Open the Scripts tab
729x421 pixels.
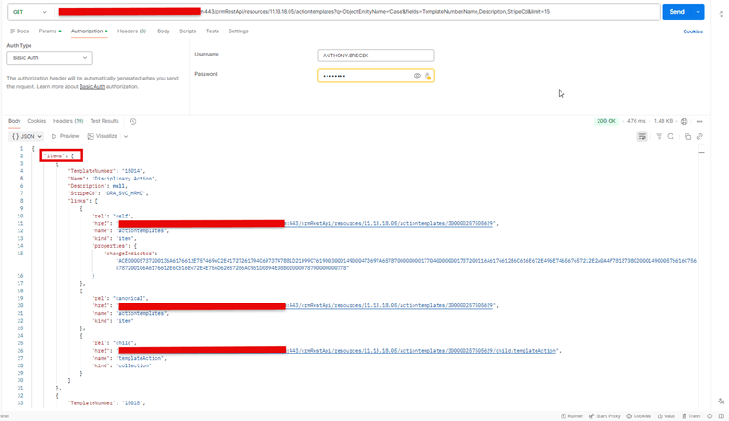(188, 31)
